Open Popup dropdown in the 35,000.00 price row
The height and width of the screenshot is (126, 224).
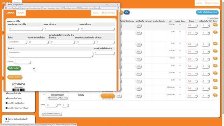(x=192, y=89)
